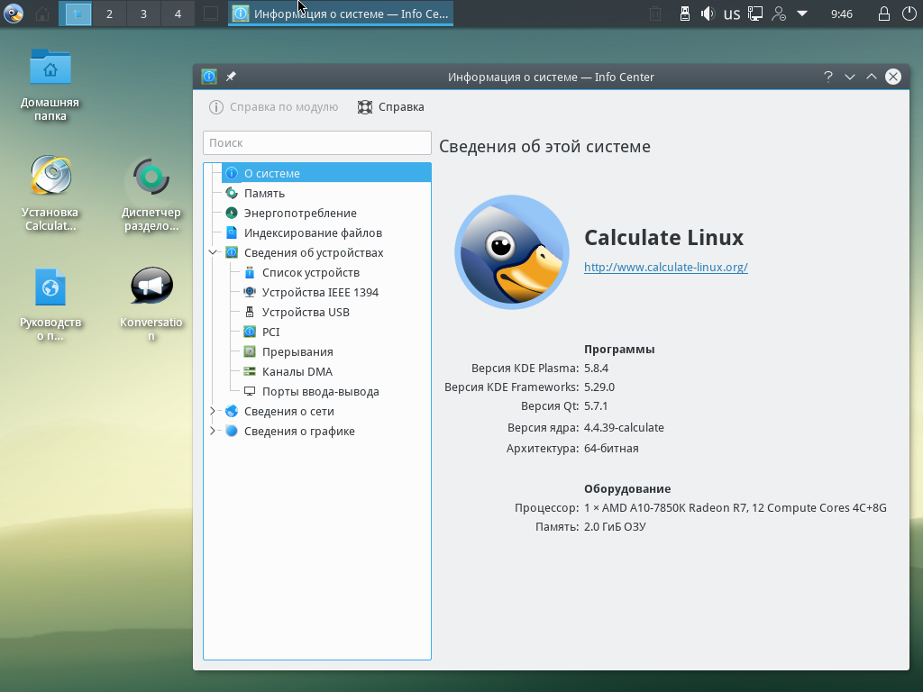Open the Справка menu item
The height and width of the screenshot is (692, 923).
point(391,107)
